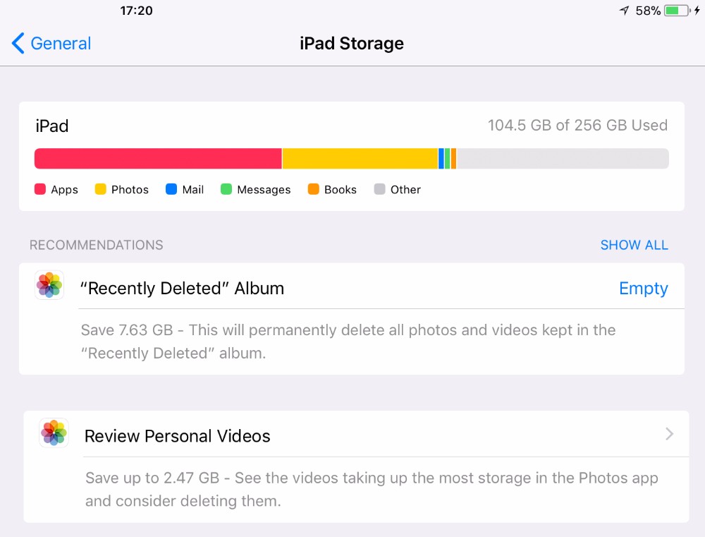
Task: Click the gray Other legend swatch
Action: [x=379, y=189]
